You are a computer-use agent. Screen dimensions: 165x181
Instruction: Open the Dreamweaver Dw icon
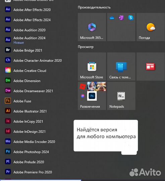(x=8, y=90)
